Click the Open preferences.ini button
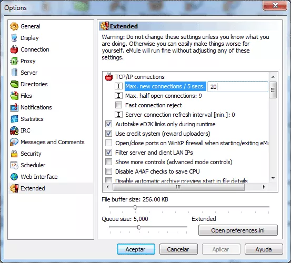The height and width of the screenshot is (263, 291). 238,230
